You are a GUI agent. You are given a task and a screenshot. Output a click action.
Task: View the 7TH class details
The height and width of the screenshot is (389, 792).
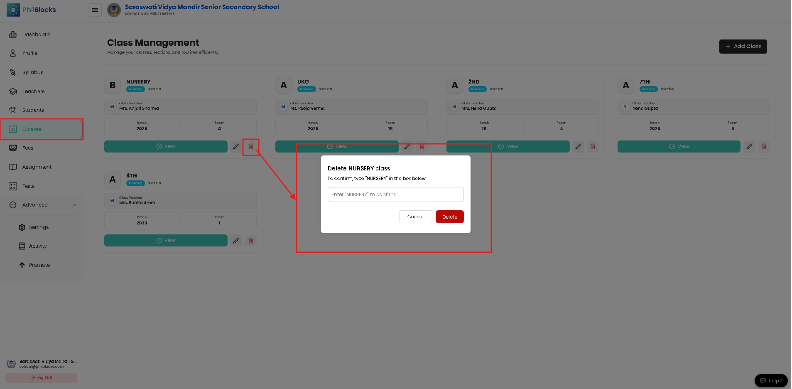click(679, 146)
